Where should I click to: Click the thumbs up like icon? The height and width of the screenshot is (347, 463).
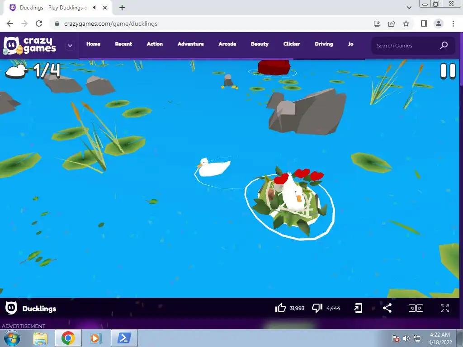(280, 308)
